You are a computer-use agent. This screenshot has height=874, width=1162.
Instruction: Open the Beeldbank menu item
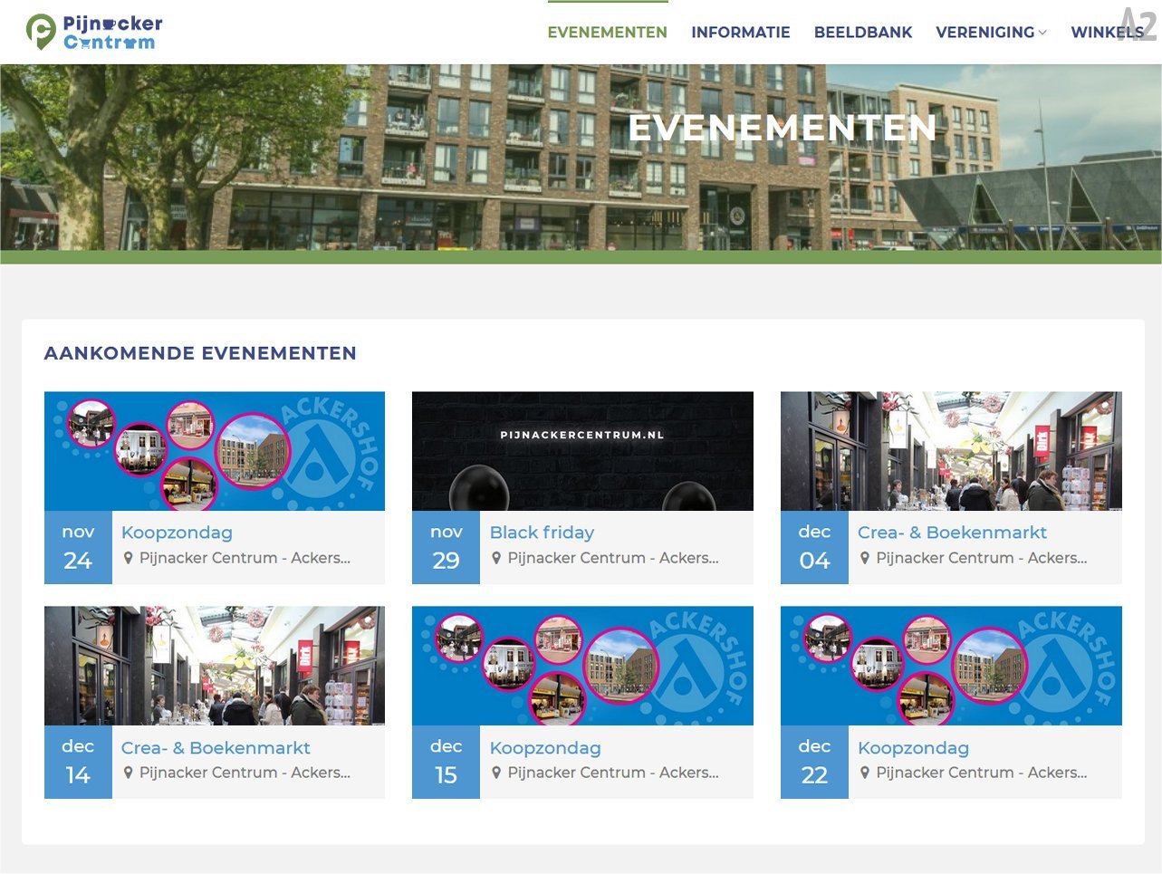coord(863,33)
